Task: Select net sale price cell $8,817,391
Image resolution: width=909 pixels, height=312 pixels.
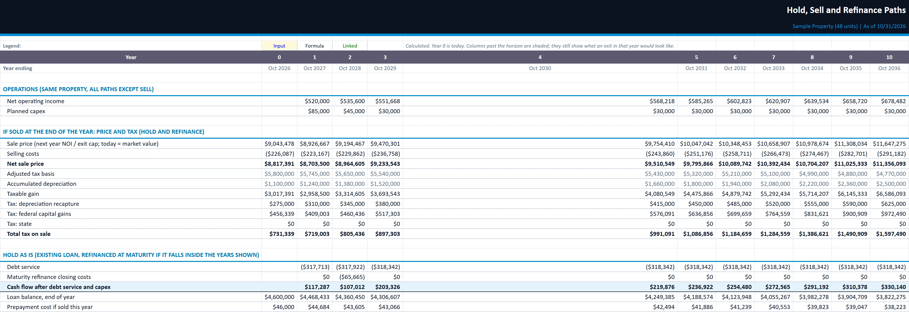Action: click(279, 164)
